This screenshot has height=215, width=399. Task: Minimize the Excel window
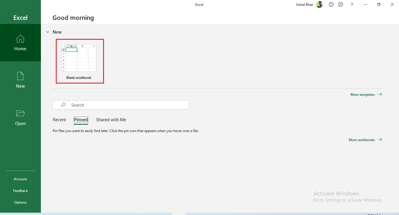[365, 4]
